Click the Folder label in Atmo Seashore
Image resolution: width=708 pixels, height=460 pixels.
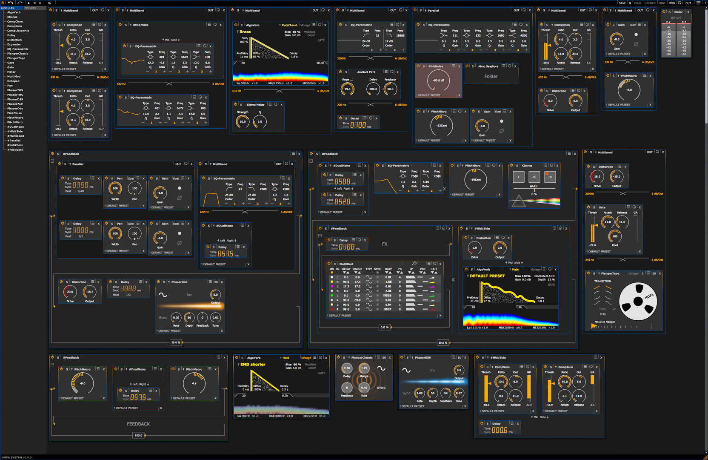(491, 77)
